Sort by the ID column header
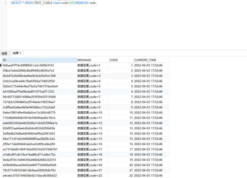The height and width of the screenshot is (178, 247). (39, 60)
